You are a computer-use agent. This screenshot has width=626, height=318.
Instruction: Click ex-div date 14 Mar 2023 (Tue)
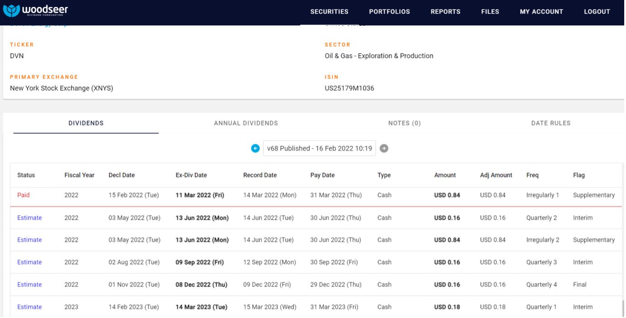(x=201, y=307)
